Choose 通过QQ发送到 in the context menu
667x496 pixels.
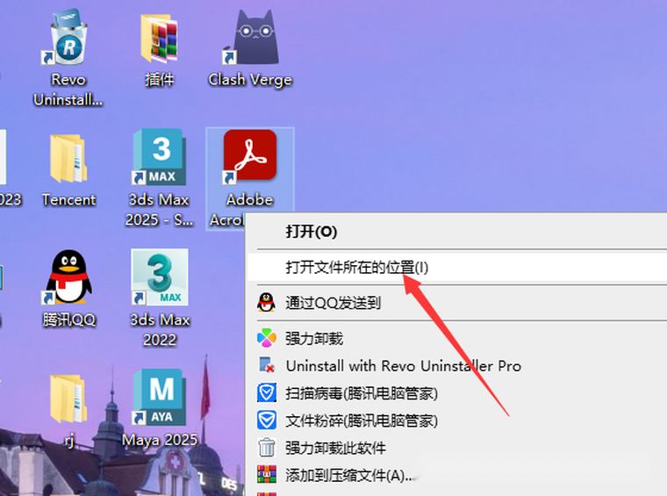(x=333, y=303)
